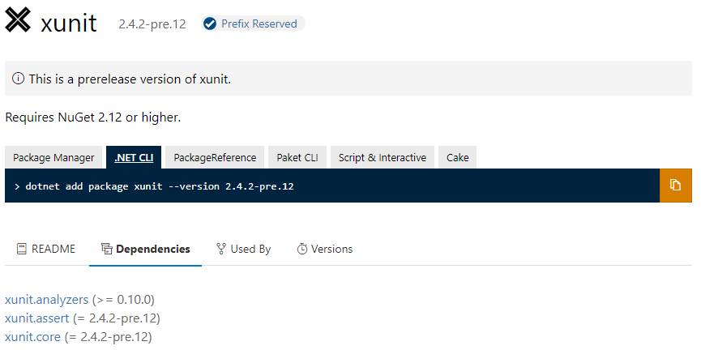The image size is (701, 350).
Task: Click the Requires NuGet 2.12 text
Action: (93, 117)
